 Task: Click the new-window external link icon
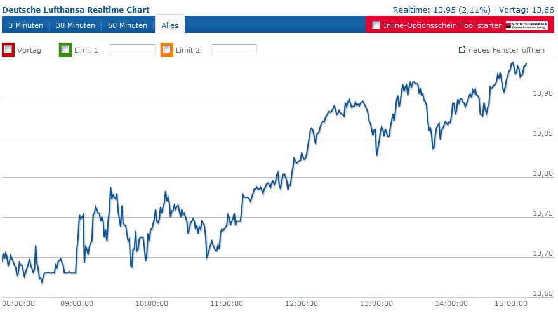(x=462, y=49)
